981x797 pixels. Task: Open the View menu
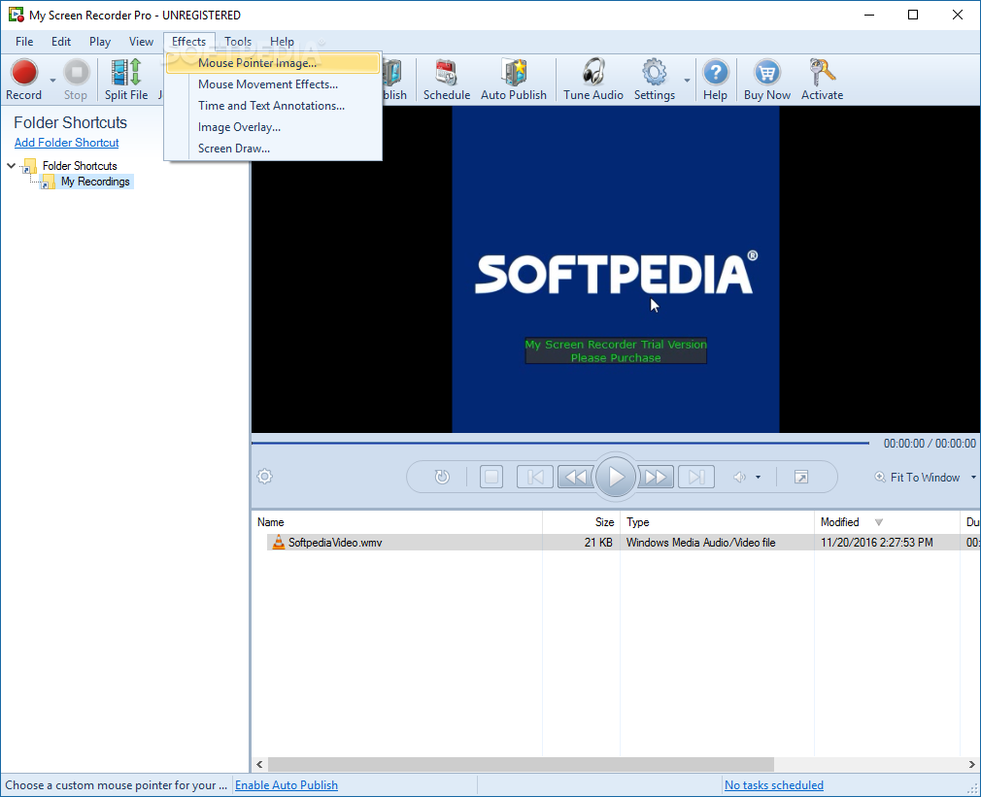[x=141, y=41]
